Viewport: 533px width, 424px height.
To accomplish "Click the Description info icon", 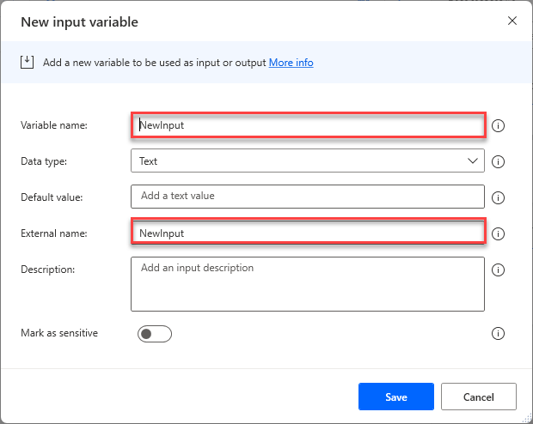I will point(498,270).
